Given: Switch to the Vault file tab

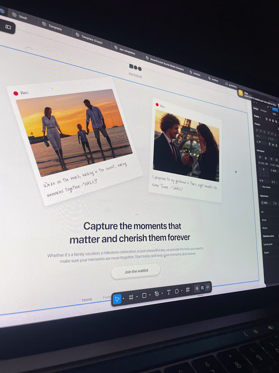Looking at the screenshot, I should [20, 16].
